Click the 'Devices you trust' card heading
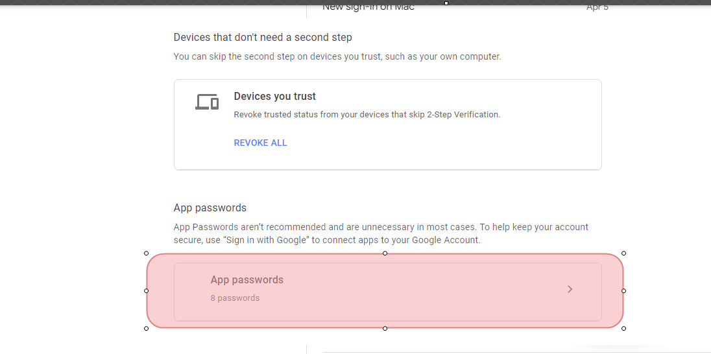Image resolution: width=711 pixels, height=354 pixels. [x=275, y=96]
